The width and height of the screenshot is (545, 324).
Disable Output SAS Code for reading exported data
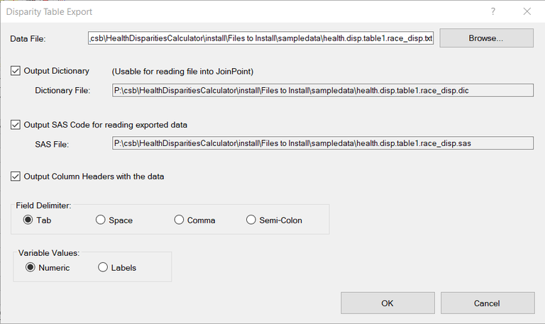16,125
